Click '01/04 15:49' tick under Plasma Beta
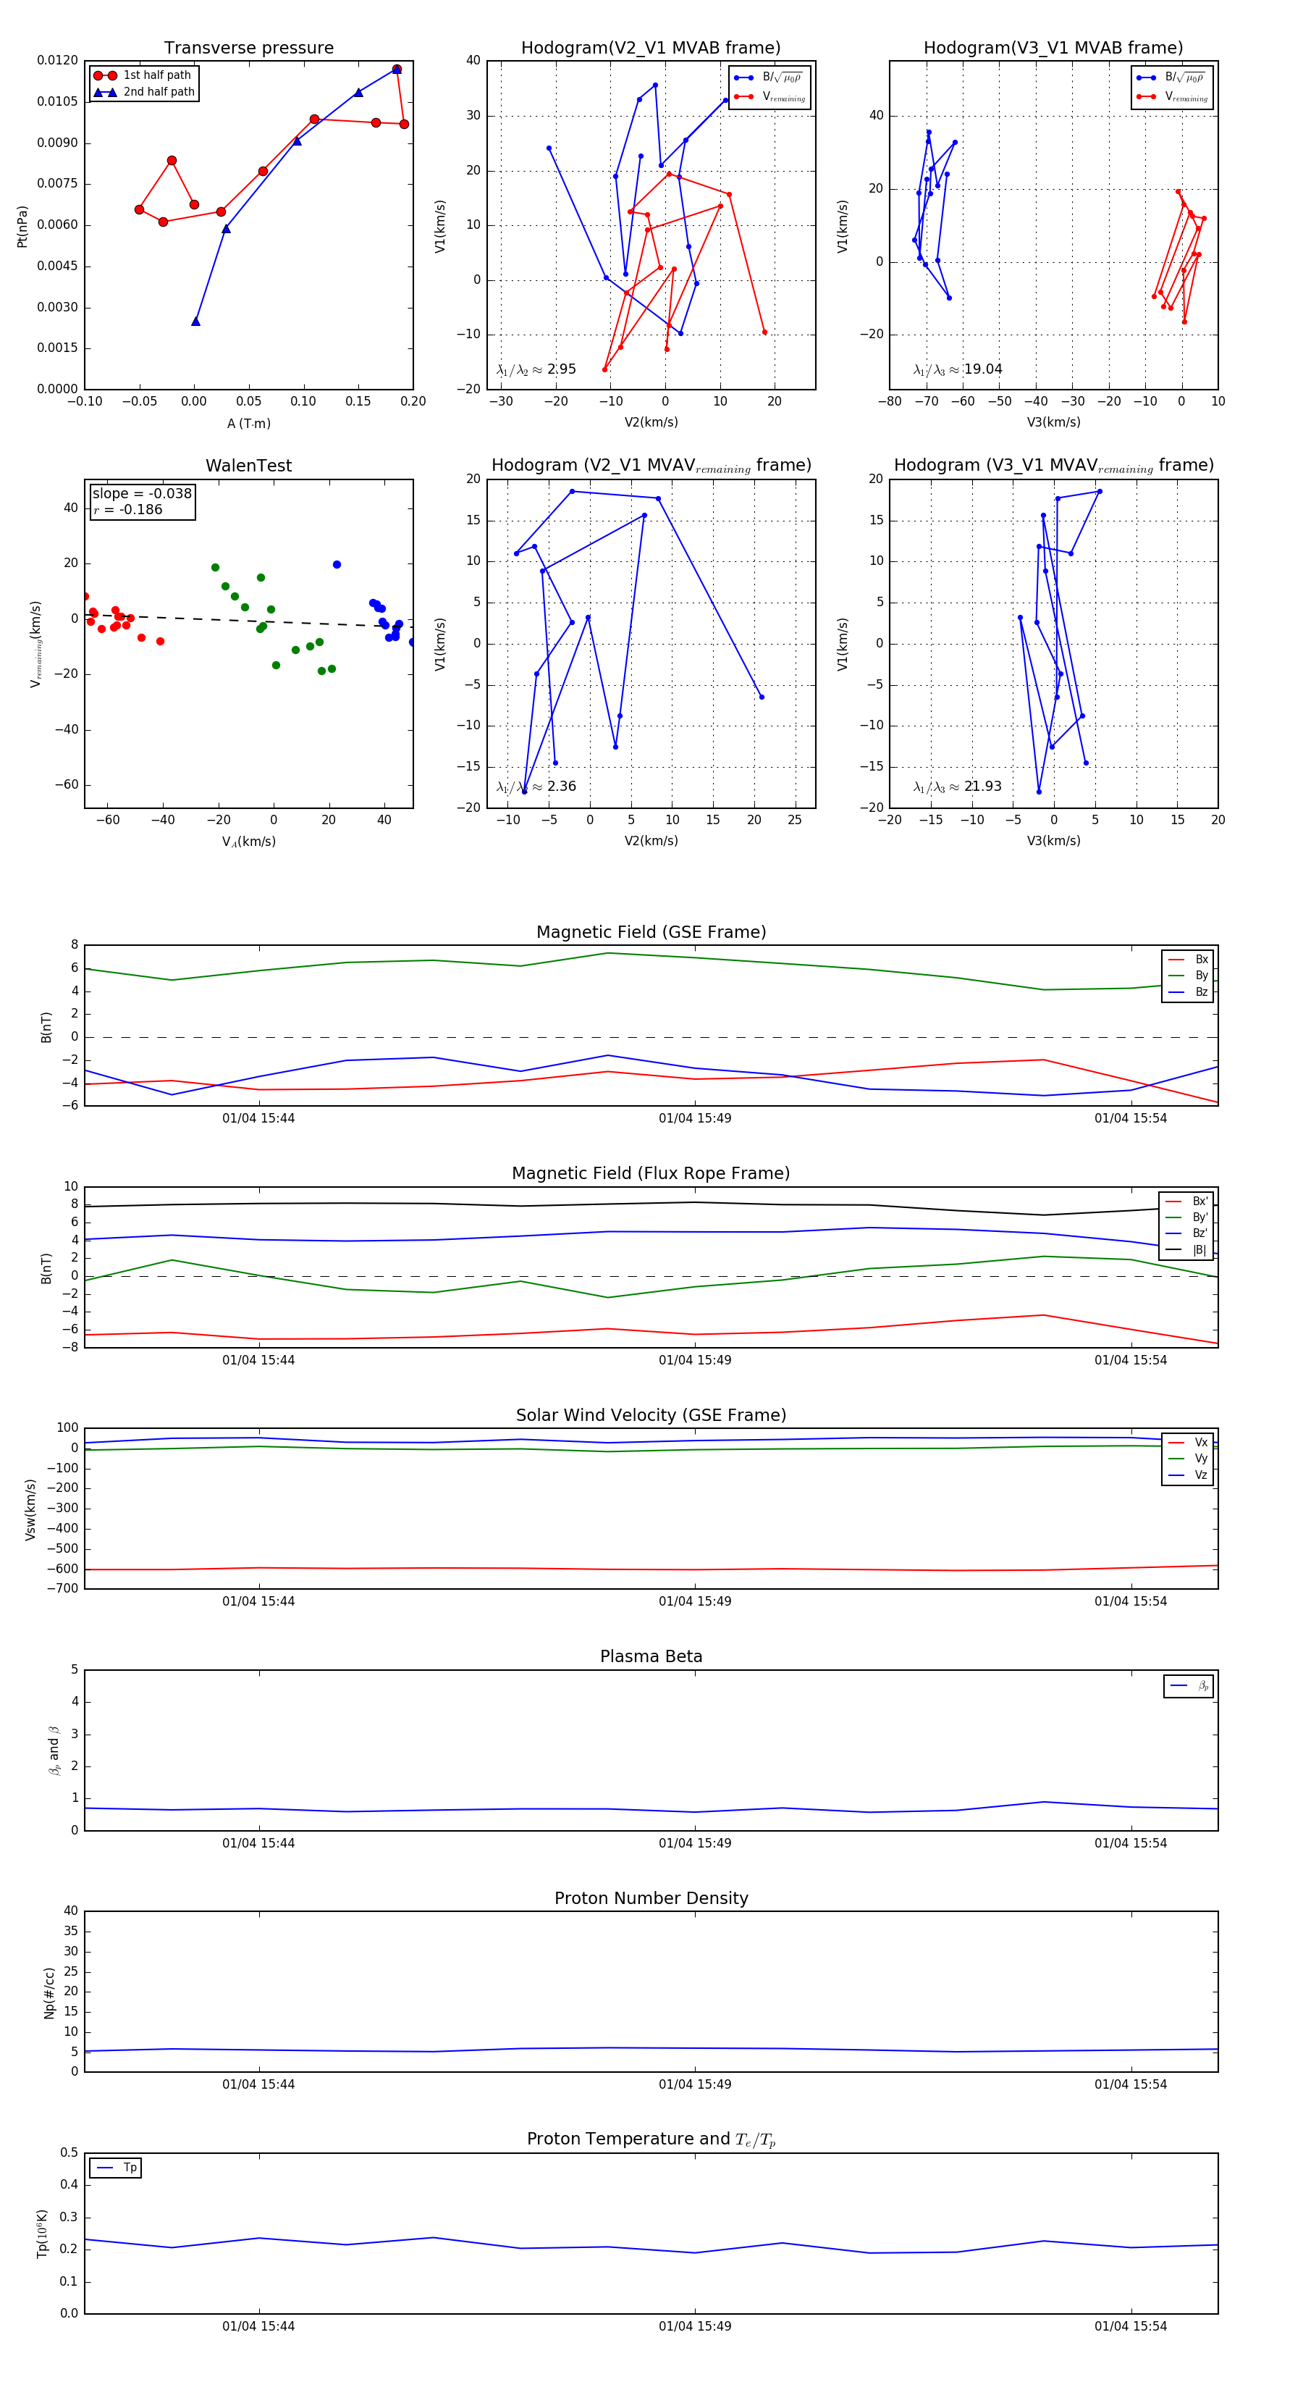The image size is (1303, 2390). coord(695,1842)
